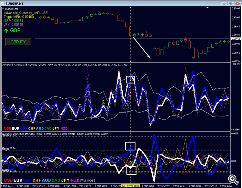Image resolution: width=242 pixels, height=188 pixels.
Task: Click CHF in the strength panel legend
Action: pos(37,180)
